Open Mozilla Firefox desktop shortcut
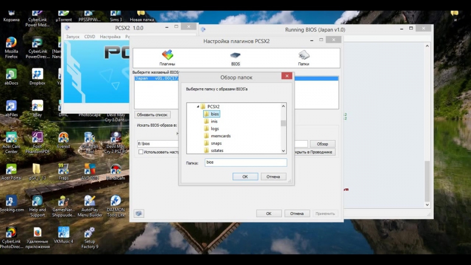Viewport: 471px width, 265px height. pyautogui.click(x=11, y=47)
